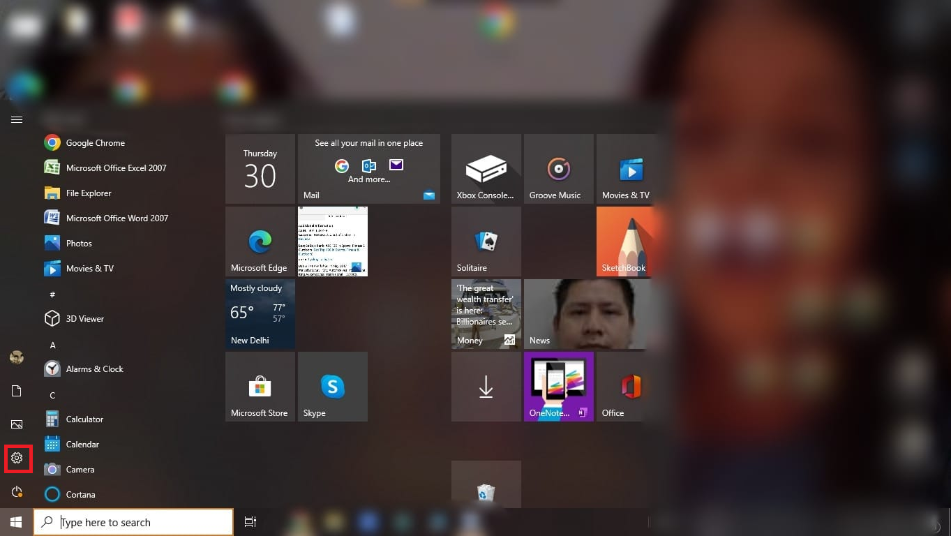The image size is (951, 536).
Task: Open the Documents folder sidebar icon
Action: pos(17,391)
